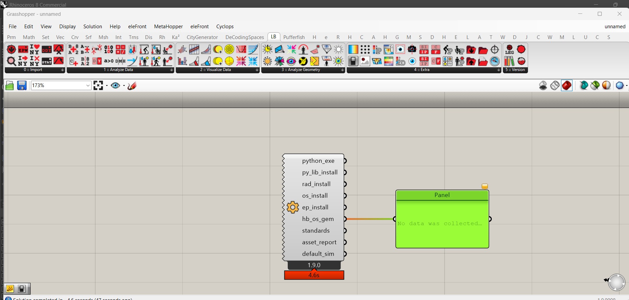Click the colorful eye icon in Analyze Geometry

point(291,61)
